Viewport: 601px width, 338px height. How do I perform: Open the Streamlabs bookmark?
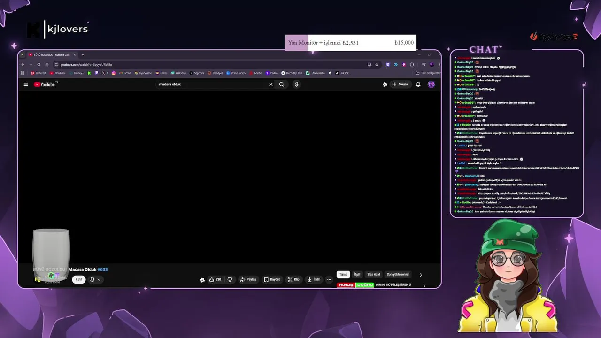[316, 73]
